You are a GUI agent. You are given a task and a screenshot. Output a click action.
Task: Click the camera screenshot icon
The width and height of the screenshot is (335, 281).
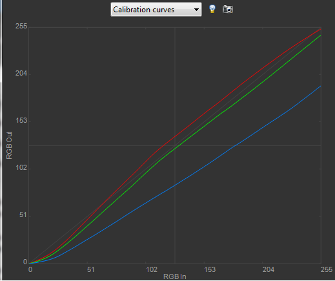pos(228,9)
